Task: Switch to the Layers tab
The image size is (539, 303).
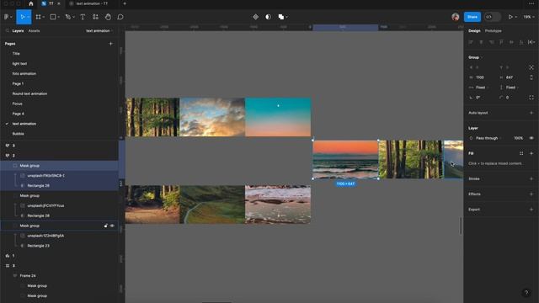Action: (18, 31)
